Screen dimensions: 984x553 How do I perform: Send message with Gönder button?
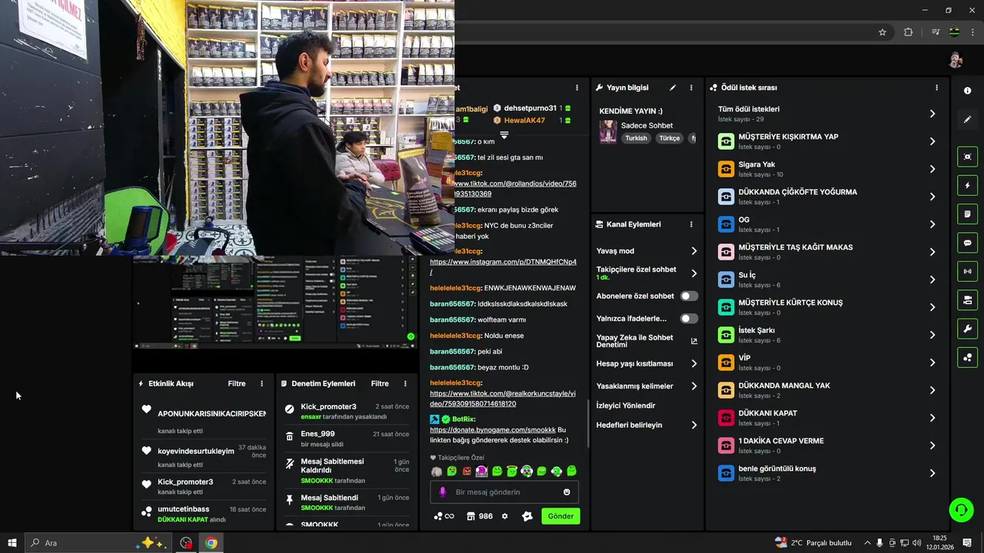(x=560, y=516)
